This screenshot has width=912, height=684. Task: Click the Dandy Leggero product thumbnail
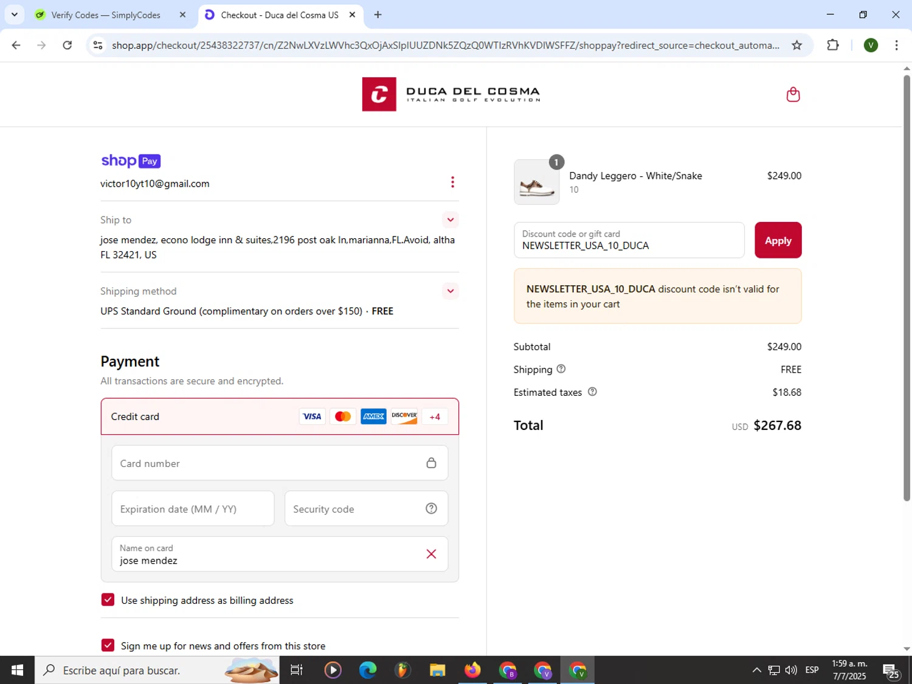(x=536, y=182)
